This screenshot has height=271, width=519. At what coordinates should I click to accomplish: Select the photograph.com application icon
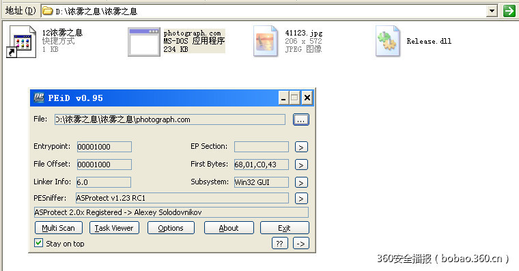(x=144, y=42)
